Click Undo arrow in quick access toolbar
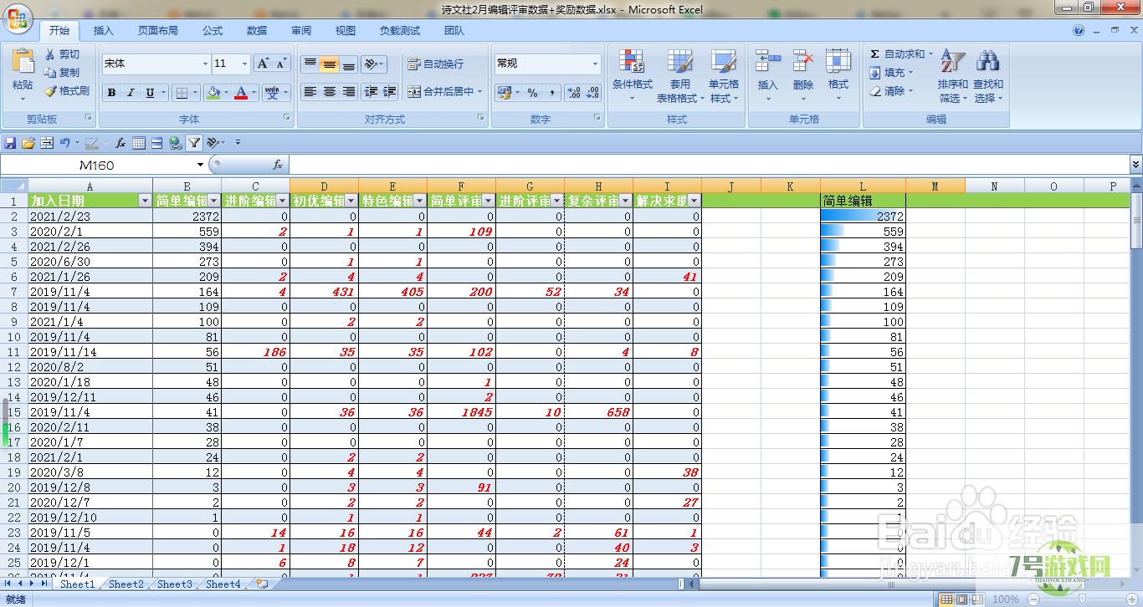This screenshot has width=1143, height=607. (x=64, y=143)
